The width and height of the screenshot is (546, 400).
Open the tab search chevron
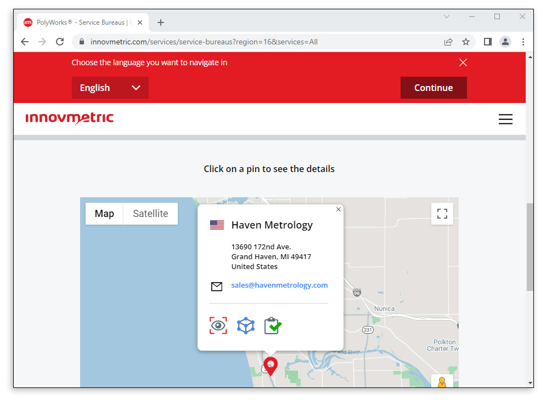[447, 16]
